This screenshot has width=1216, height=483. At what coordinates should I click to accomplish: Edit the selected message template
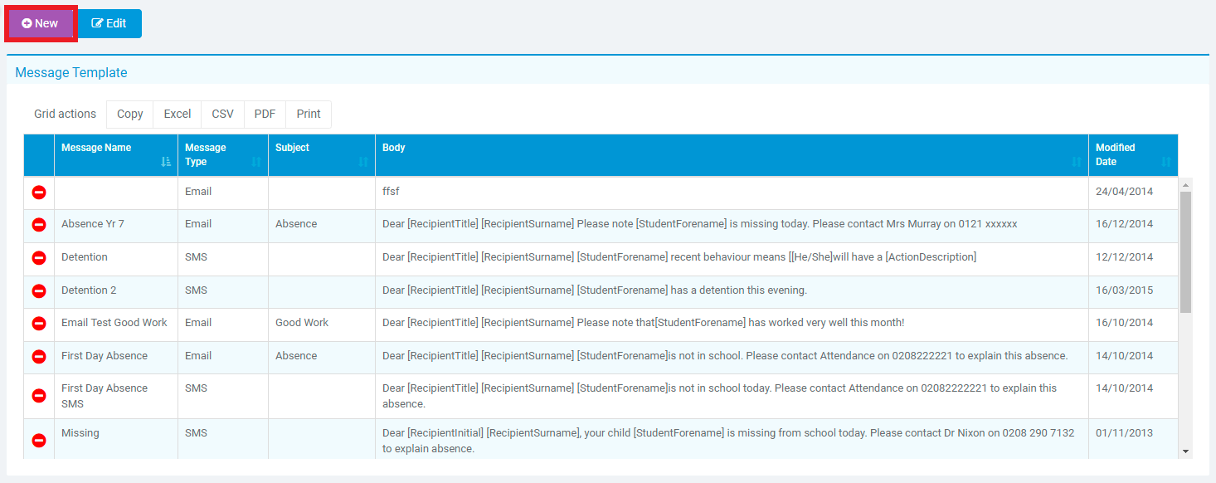tap(109, 23)
